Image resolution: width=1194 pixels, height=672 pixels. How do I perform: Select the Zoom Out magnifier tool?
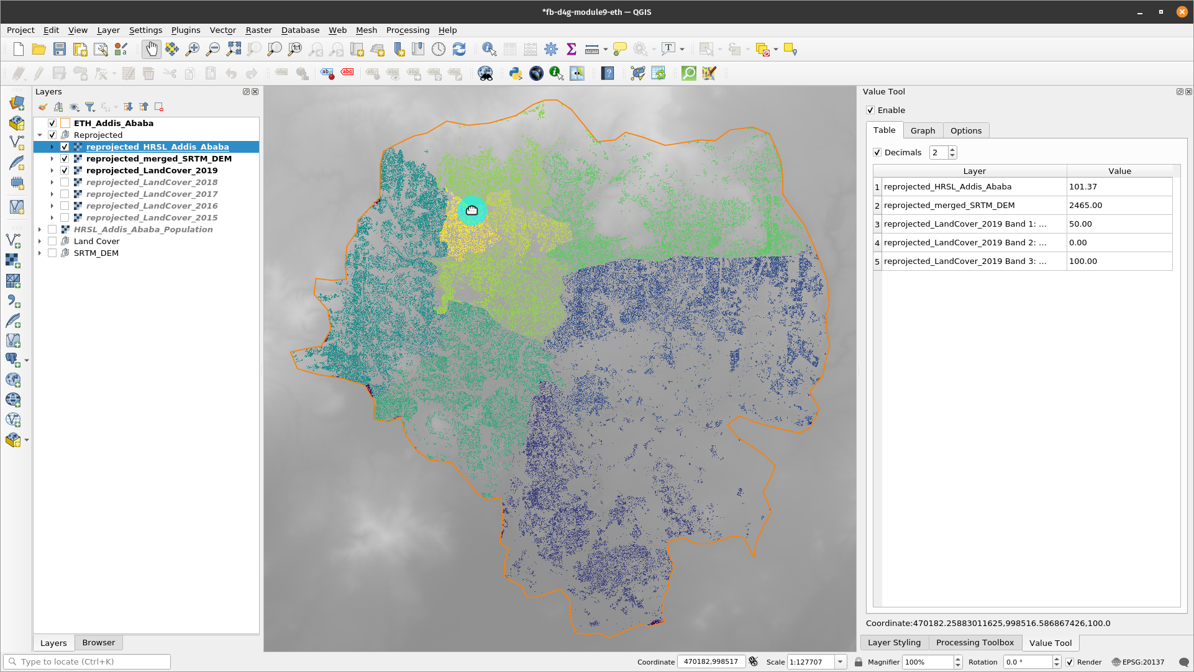pos(213,50)
